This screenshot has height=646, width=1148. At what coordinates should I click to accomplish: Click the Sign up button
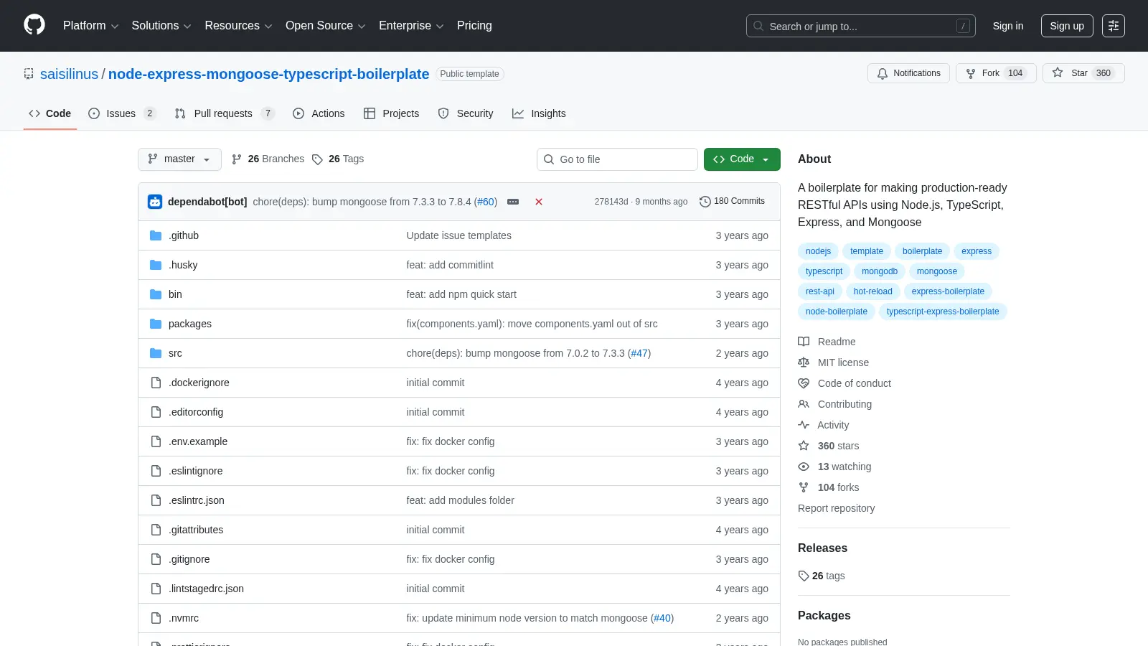(x=1067, y=26)
